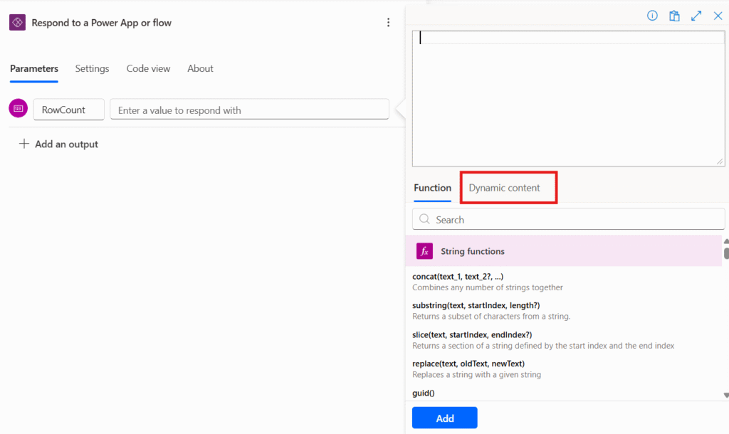Select the About tab
This screenshot has height=434, width=729.
click(x=200, y=68)
